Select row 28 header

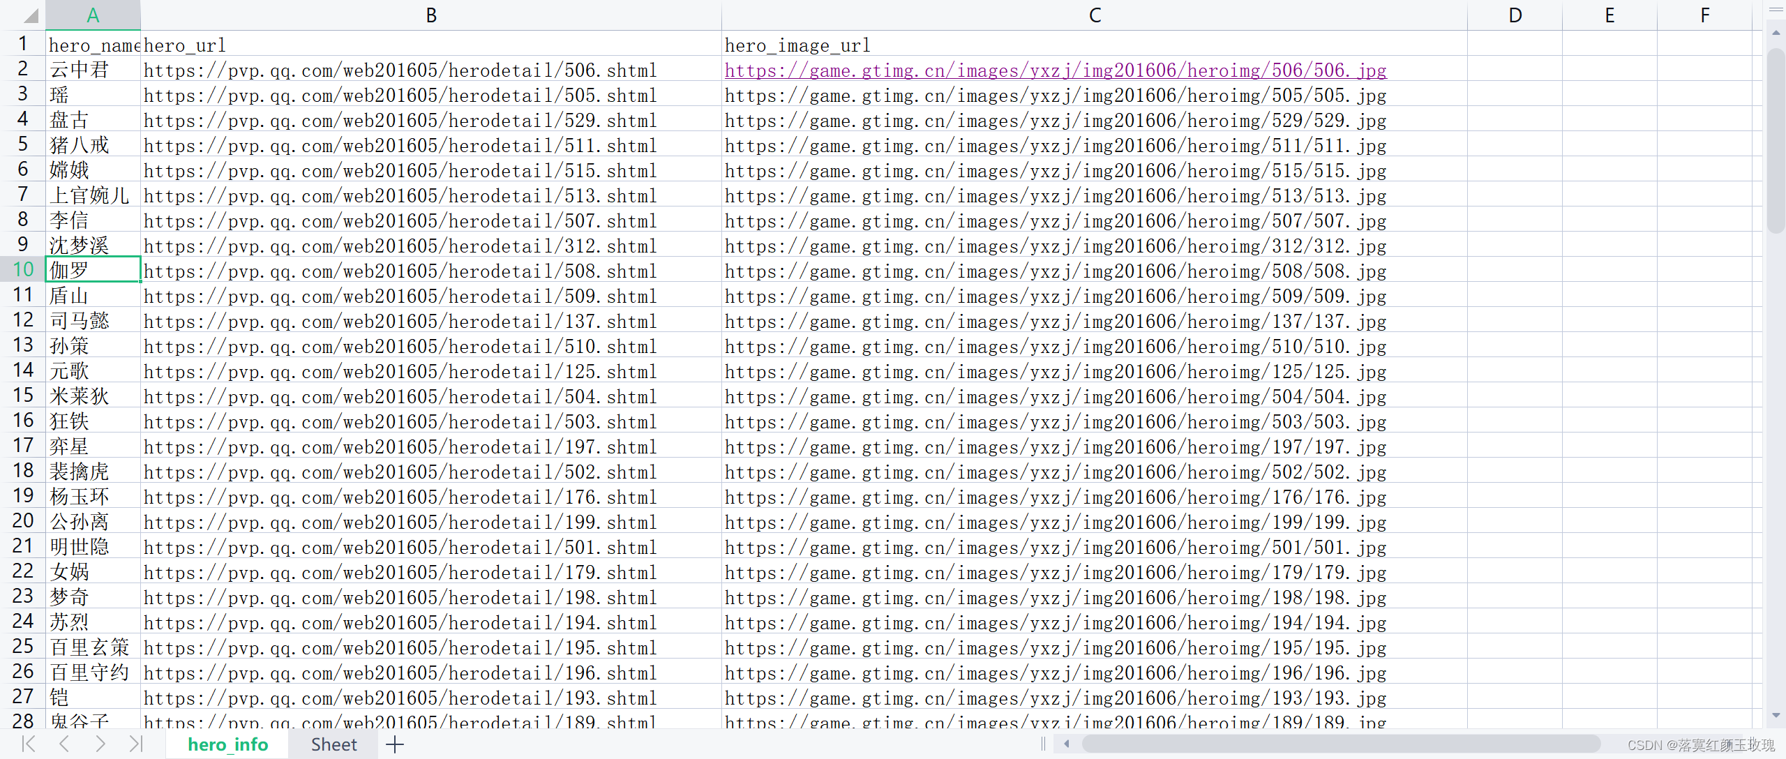[23, 720]
